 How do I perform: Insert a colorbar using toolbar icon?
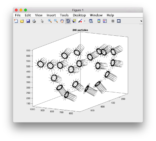[x=99, y=21]
